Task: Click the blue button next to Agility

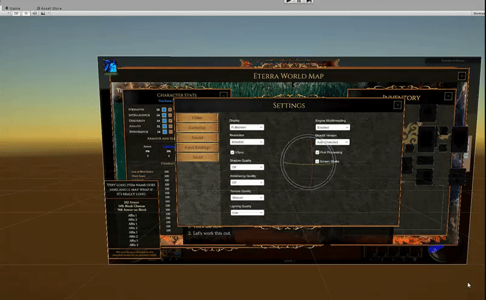Action: pos(165,126)
